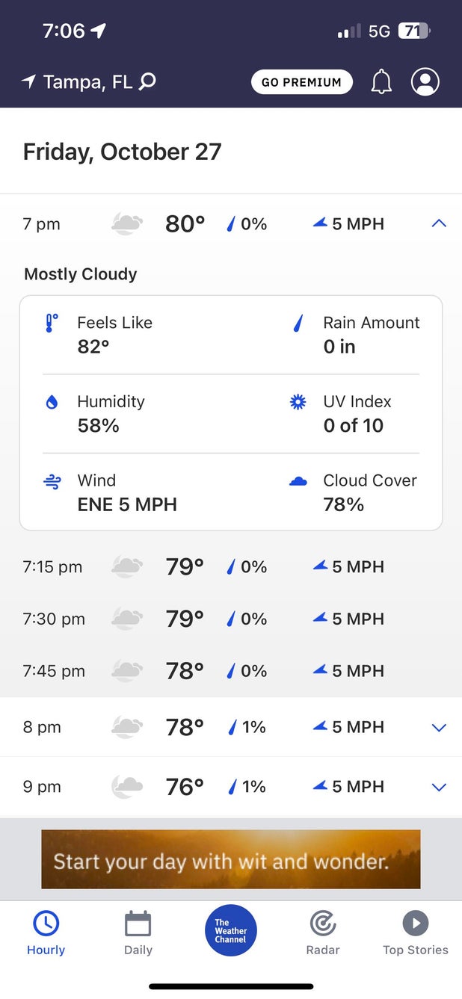Screen dimensions: 462x999
Task: Tap the search magnifier next to Tampa, FL
Action: [x=148, y=81]
